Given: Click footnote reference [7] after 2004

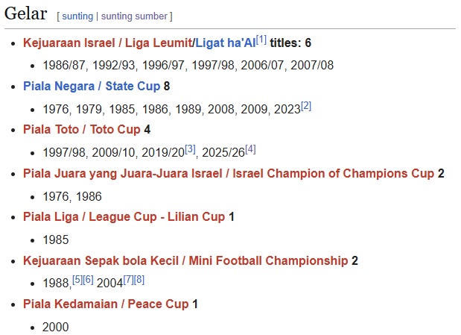Looking at the screenshot, I should pos(128,280).
